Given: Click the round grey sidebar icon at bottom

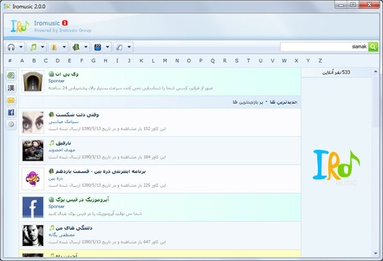Looking at the screenshot, I should click(11, 124).
